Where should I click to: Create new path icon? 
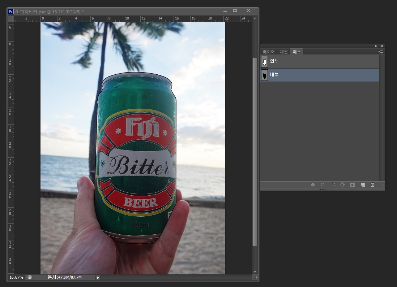point(363,185)
